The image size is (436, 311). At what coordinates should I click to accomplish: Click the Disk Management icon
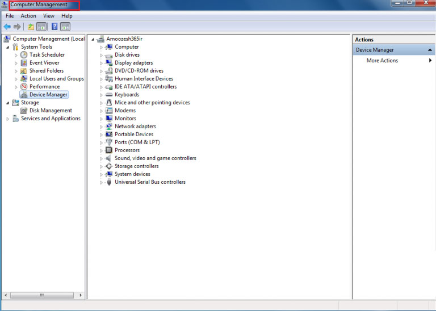tap(24, 111)
